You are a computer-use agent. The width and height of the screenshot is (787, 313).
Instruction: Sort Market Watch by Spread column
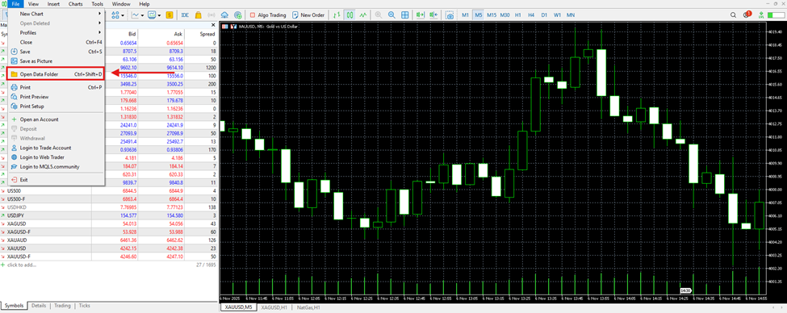tap(207, 34)
